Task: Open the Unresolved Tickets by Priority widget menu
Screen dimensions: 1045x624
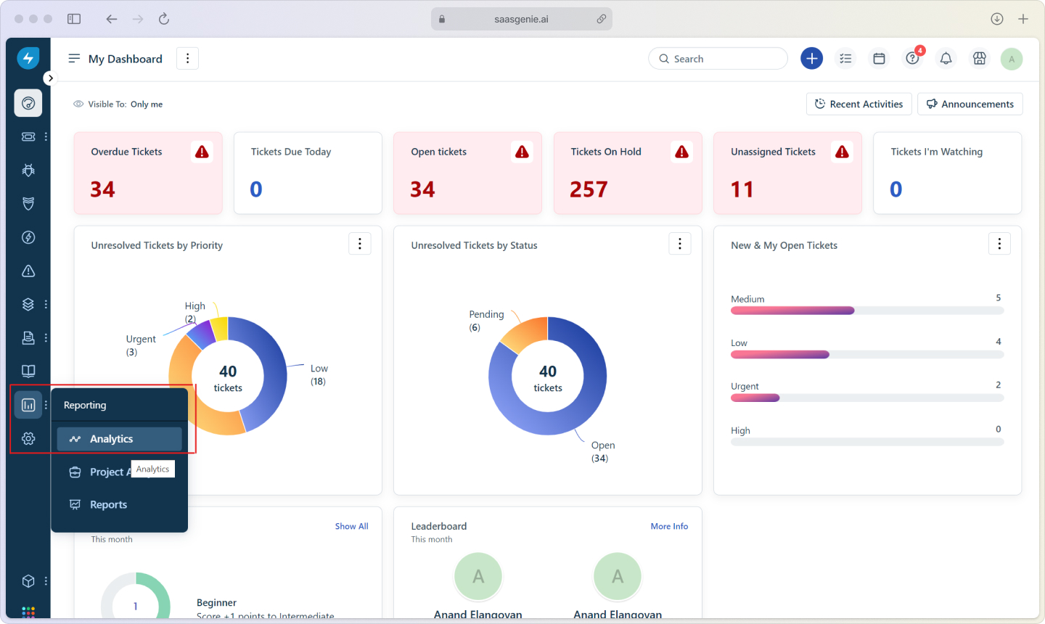Action: tap(359, 244)
